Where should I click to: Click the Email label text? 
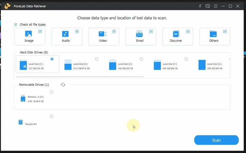coord(140,41)
